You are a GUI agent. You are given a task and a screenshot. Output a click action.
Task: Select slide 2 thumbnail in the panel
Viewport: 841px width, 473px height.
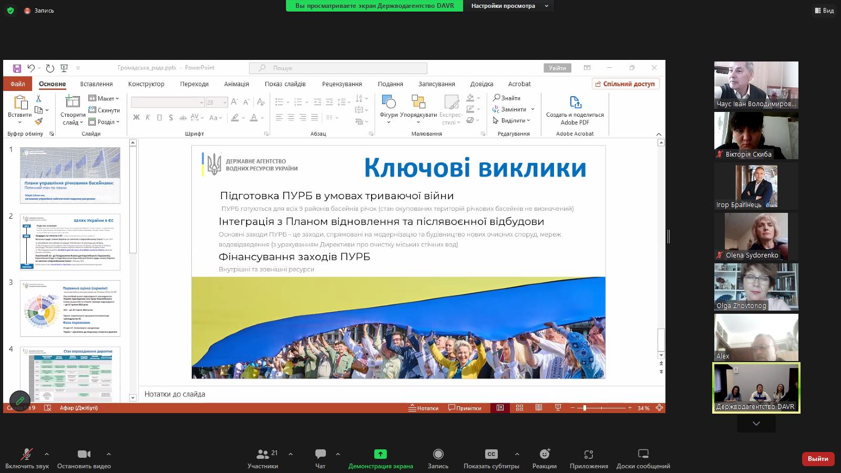click(x=71, y=242)
